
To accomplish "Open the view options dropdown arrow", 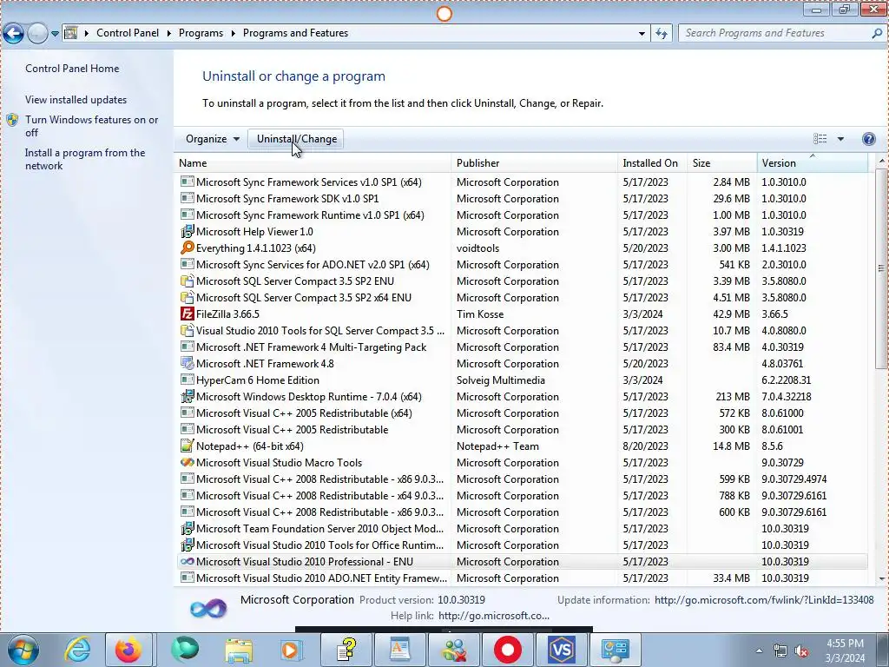I will point(840,139).
